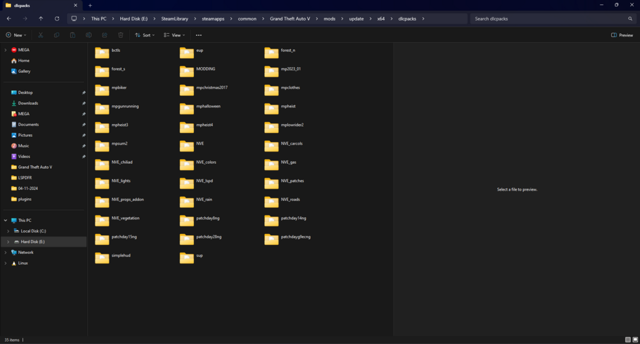The image size is (640, 344).
Task: Select the NVE_vegetation folder name
Action: pyautogui.click(x=125, y=219)
